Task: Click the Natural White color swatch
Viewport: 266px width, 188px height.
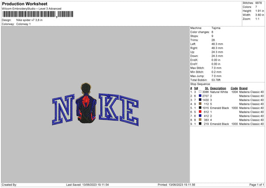Action: (200, 92)
